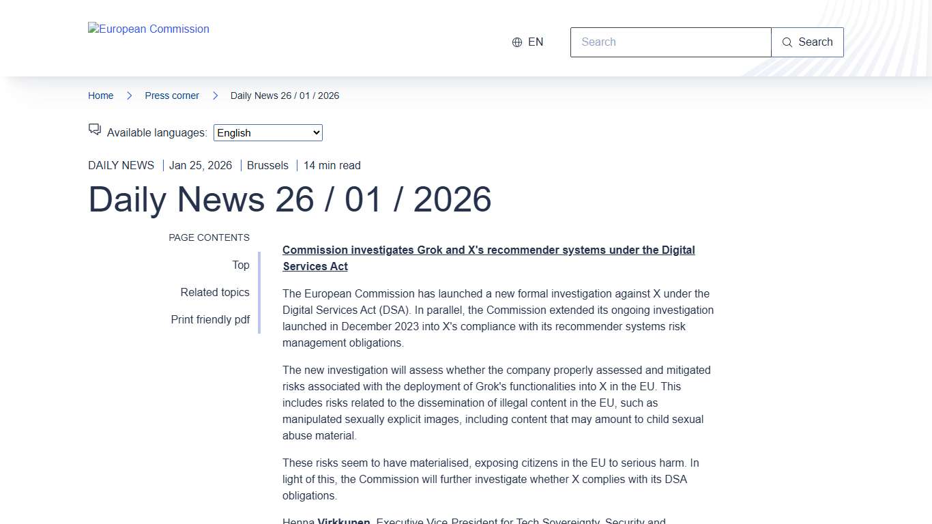The width and height of the screenshot is (932, 524).
Task: Click the chevron after Press corner breadcrumb
Action: click(x=215, y=96)
